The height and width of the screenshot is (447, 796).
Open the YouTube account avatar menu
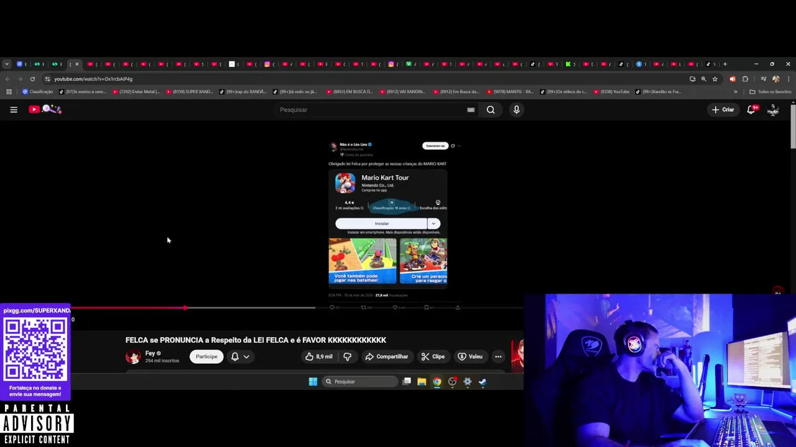(x=773, y=110)
